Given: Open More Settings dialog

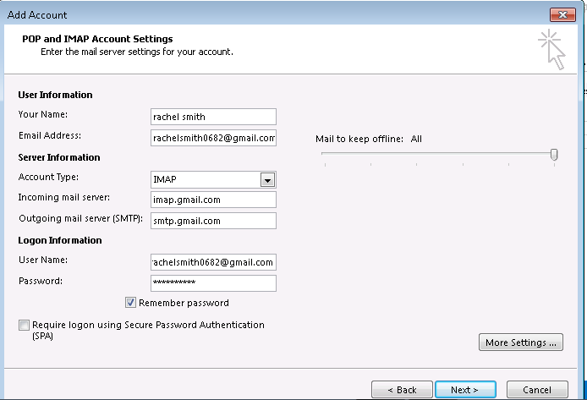Looking at the screenshot, I should tap(521, 342).
